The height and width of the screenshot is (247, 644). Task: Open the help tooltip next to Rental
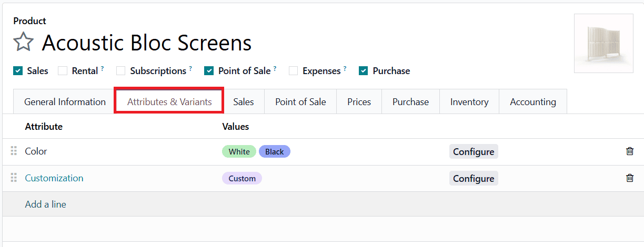pyautogui.click(x=102, y=68)
